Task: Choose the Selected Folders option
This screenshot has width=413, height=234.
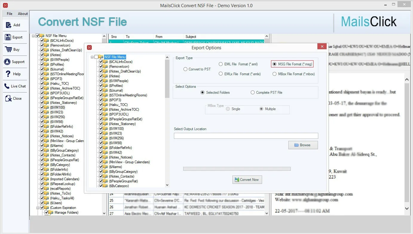Action: tap(215, 93)
